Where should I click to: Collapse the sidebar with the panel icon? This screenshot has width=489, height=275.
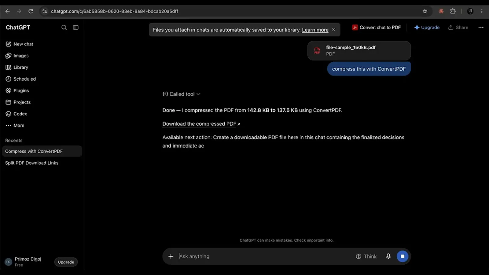(x=75, y=28)
